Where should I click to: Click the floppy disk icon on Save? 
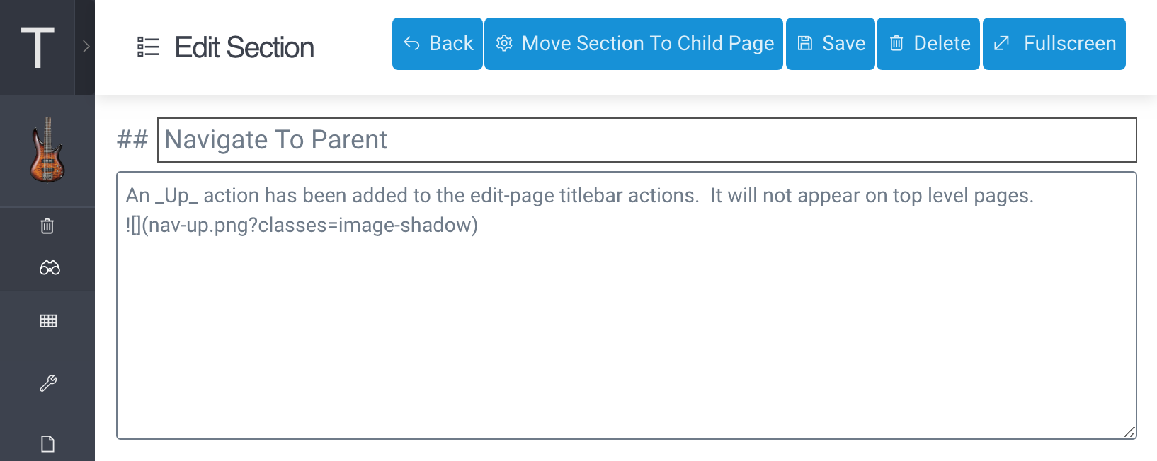pyautogui.click(x=805, y=44)
